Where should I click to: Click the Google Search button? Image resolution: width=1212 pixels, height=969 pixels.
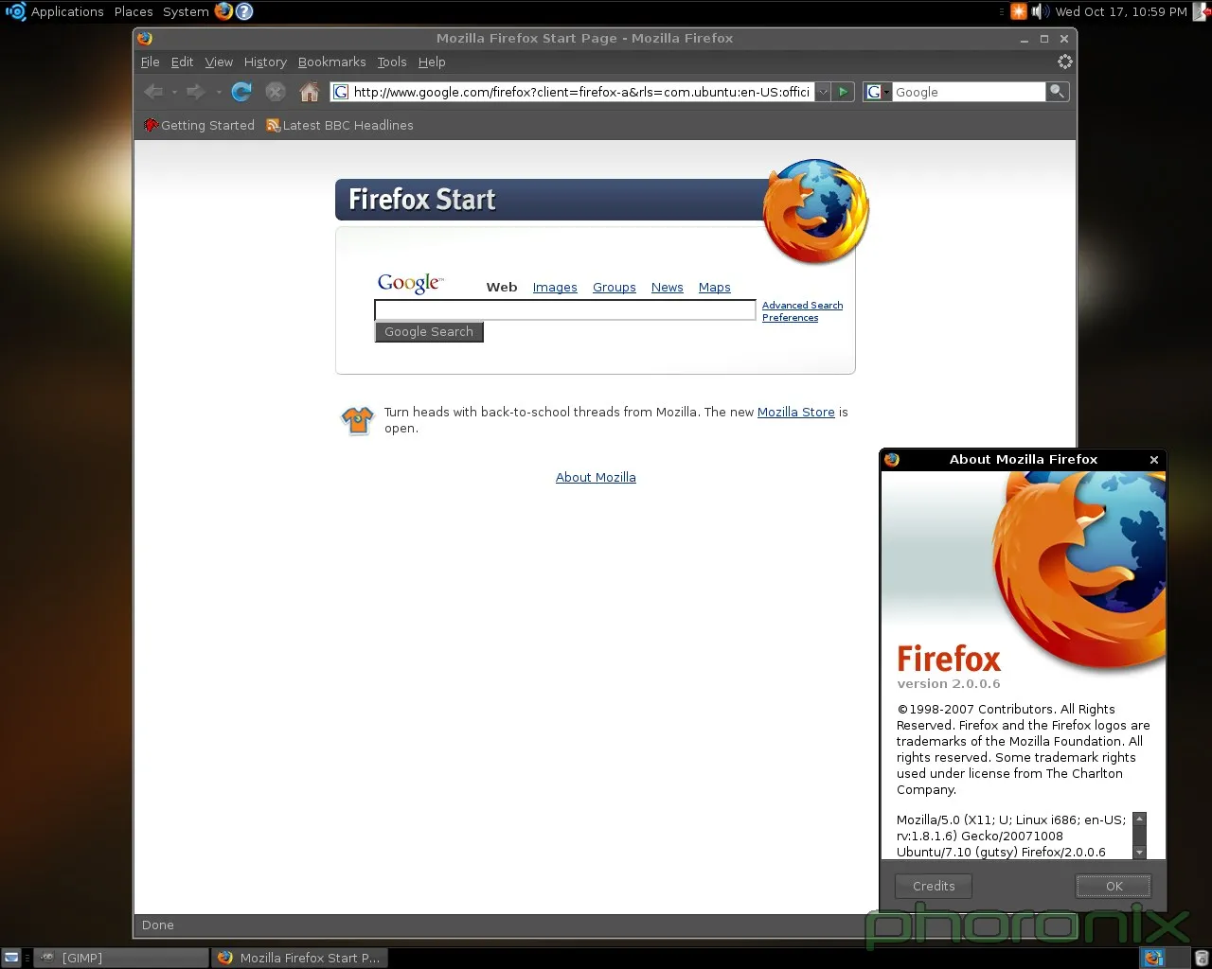[429, 332]
